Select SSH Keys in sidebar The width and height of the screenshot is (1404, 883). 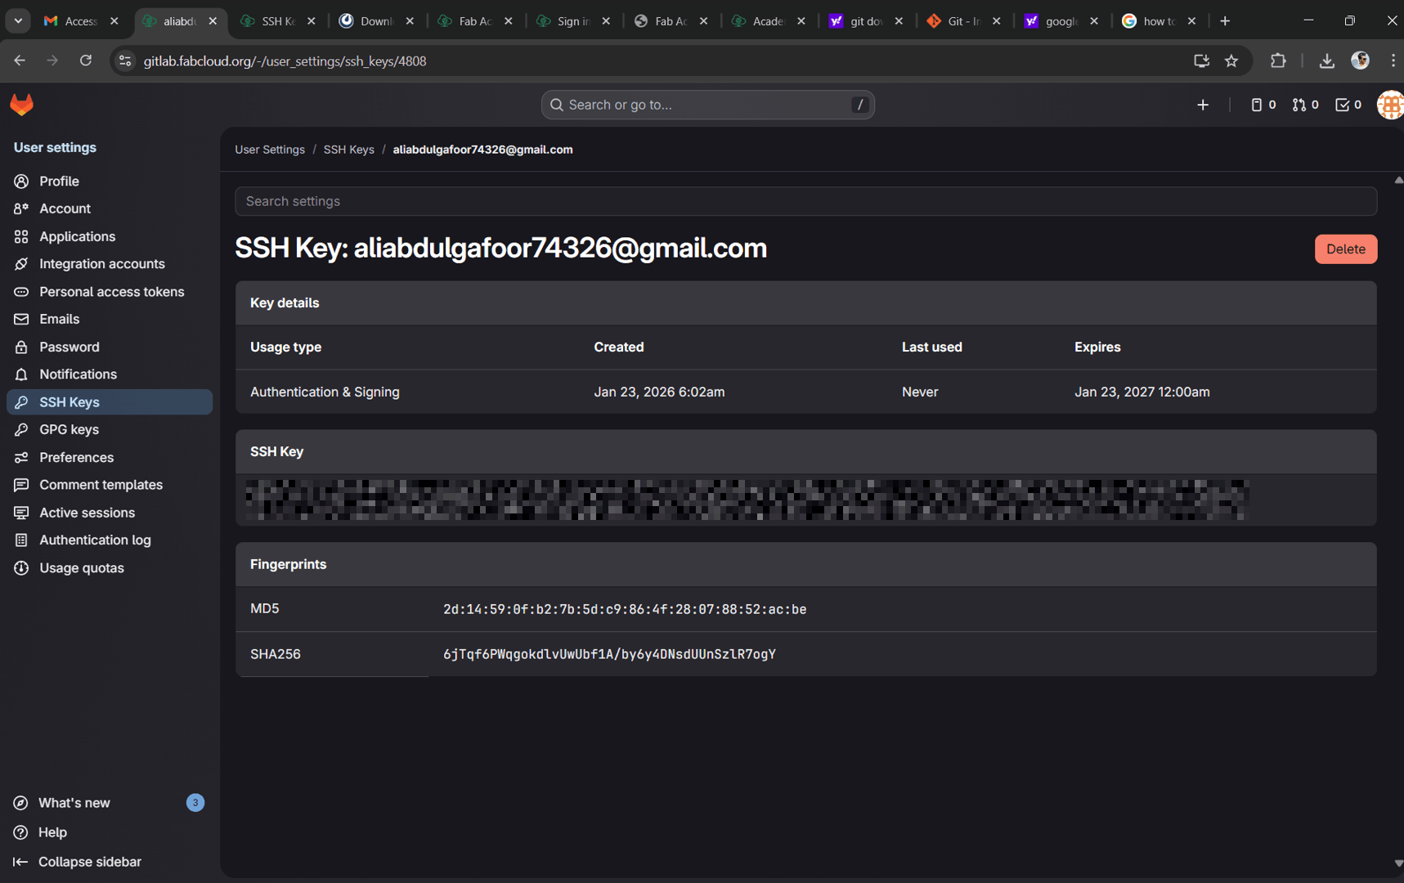tap(110, 402)
